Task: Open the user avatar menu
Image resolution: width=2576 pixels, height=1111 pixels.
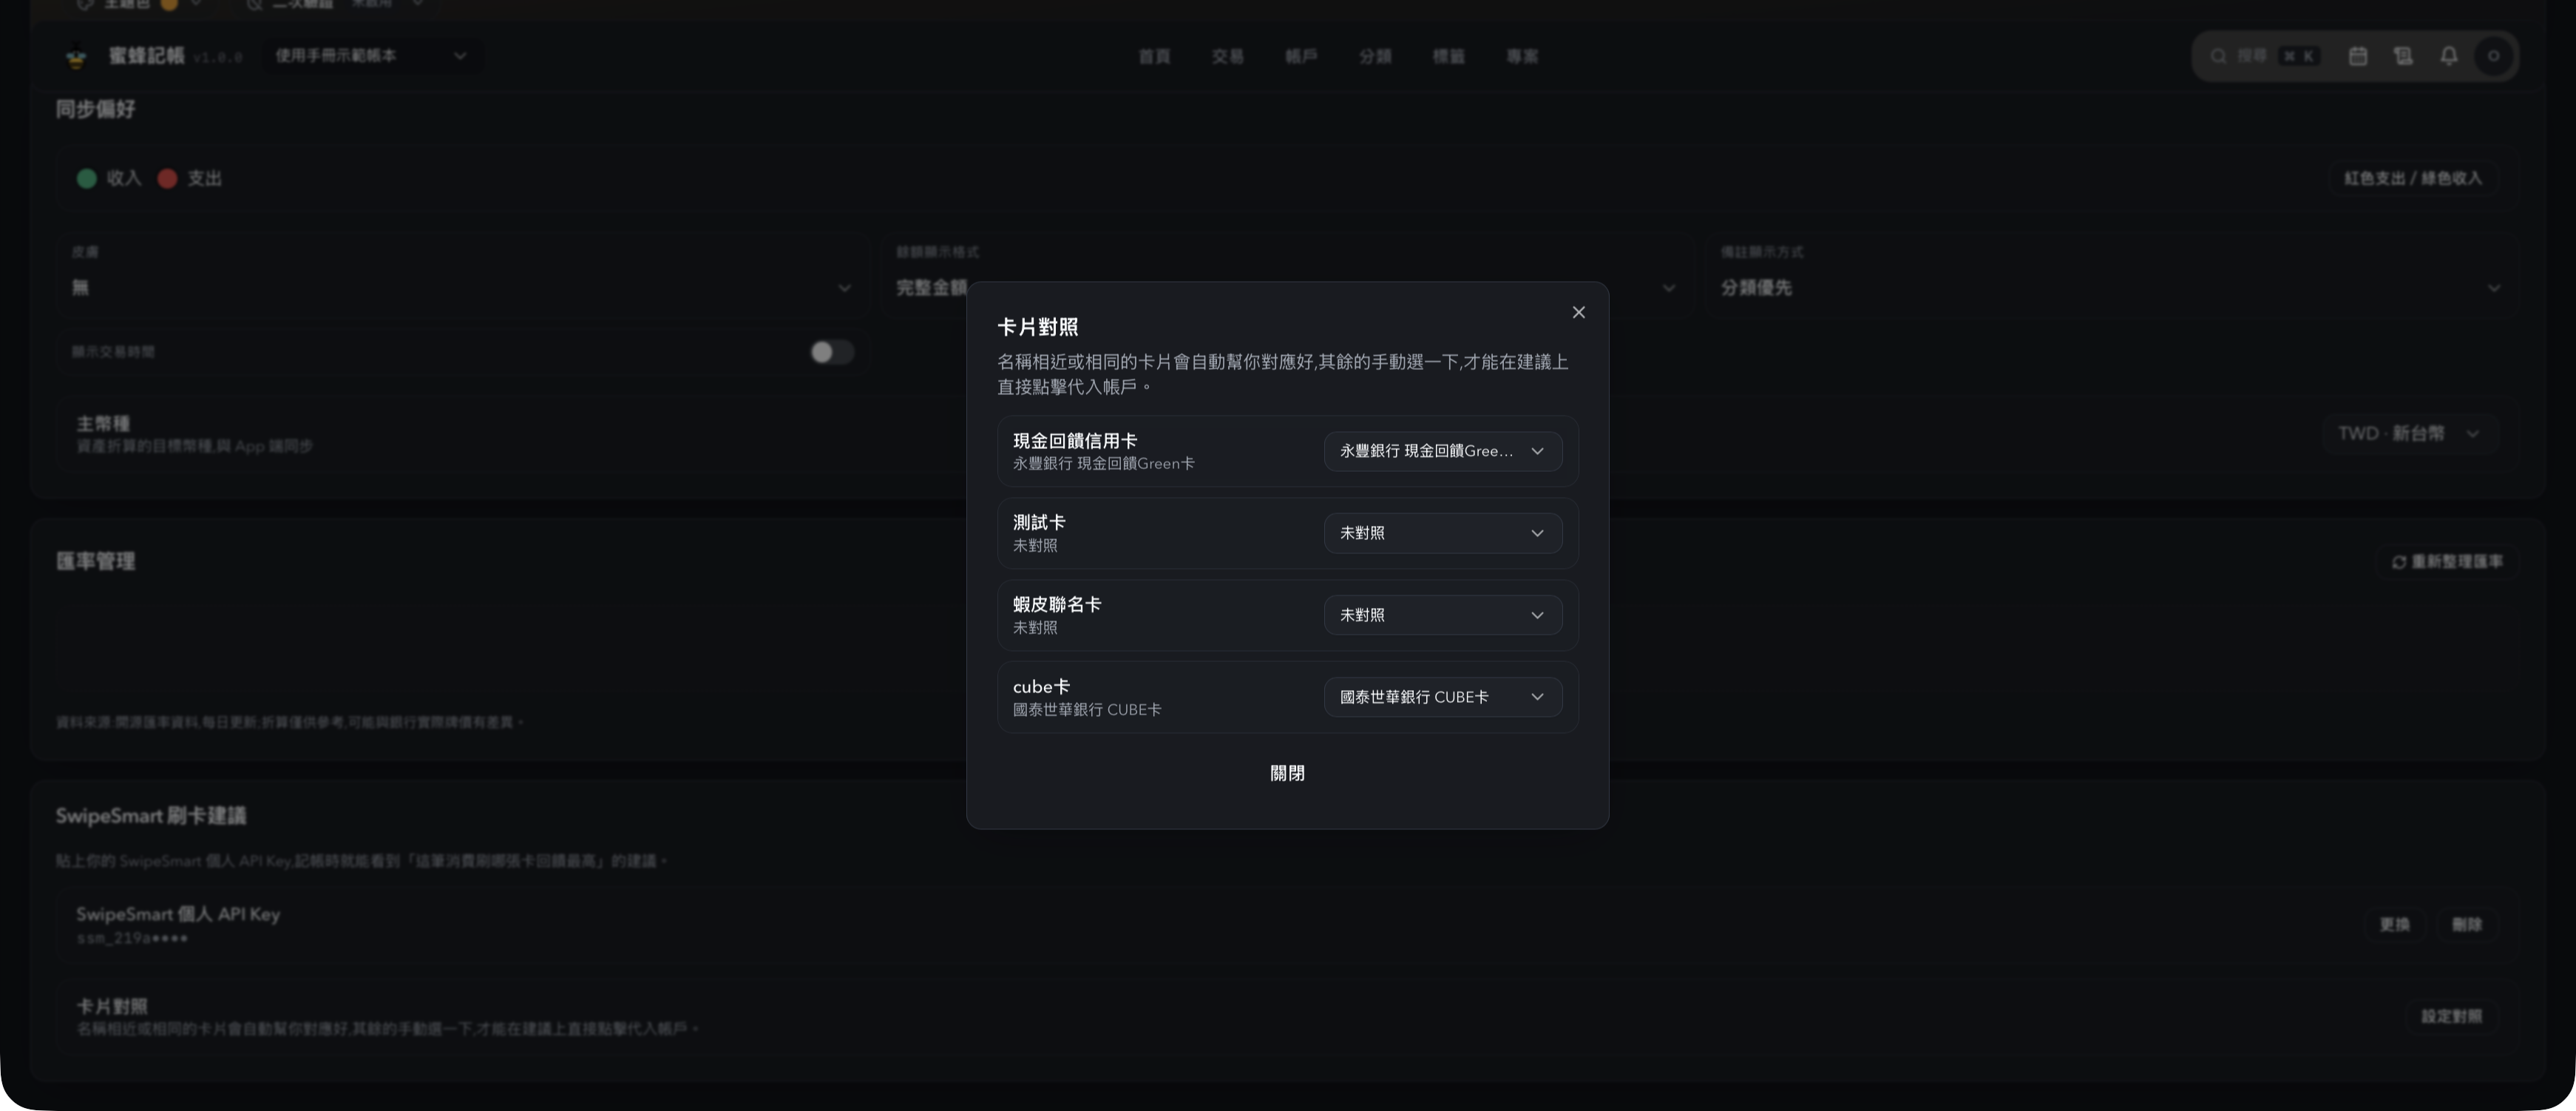Action: click(2493, 56)
